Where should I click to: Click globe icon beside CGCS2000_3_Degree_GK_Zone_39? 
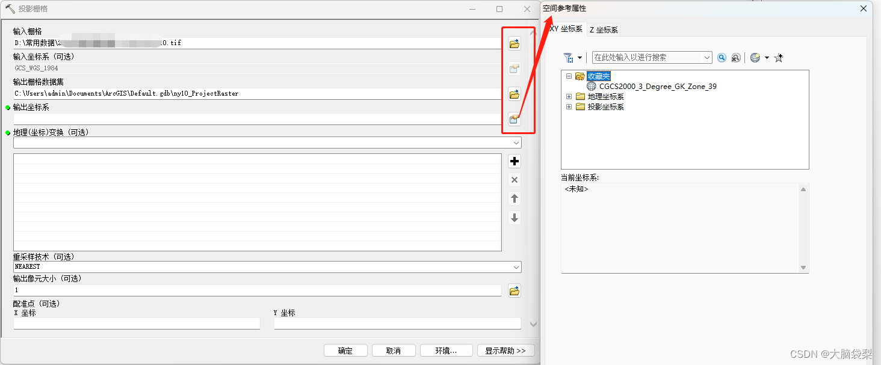tap(592, 87)
